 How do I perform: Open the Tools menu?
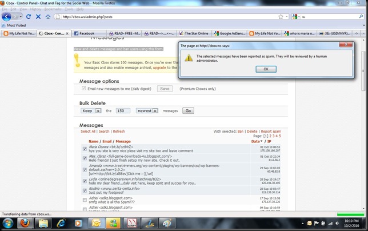tap(69, 9)
